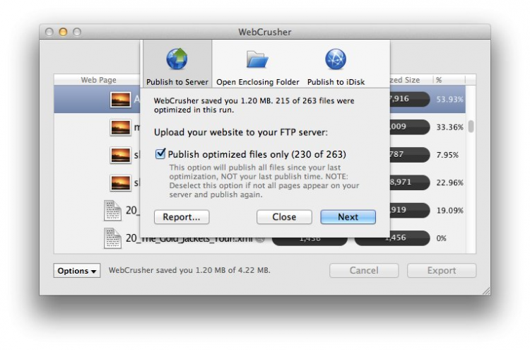The width and height of the screenshot is (530, 350).
Task: Click the 0% value in last row
Action: [x=441, y=238]
